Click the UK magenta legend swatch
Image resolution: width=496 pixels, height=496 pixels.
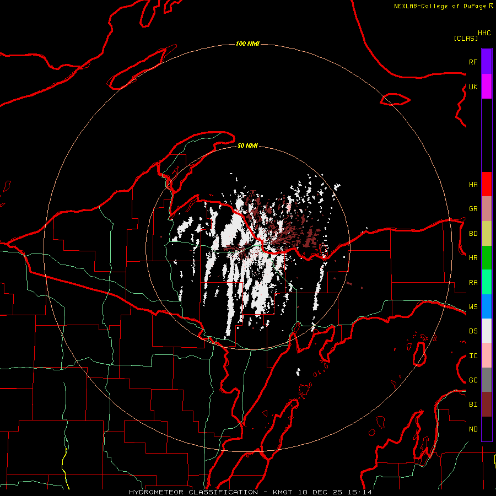(x=487, y=87)
